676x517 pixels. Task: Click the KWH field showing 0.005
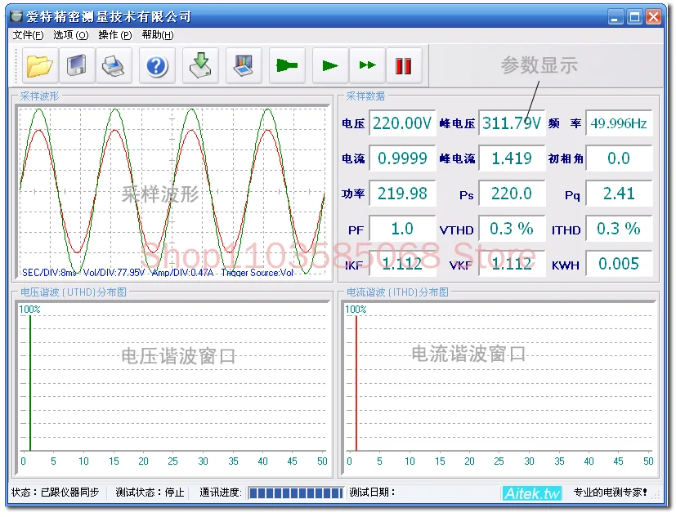coord(619,264)
